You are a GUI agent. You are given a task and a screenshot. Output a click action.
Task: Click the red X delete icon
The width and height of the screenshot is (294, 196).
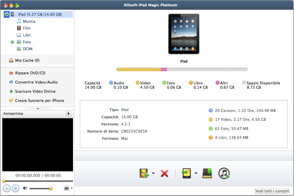[x=164, y=173]
